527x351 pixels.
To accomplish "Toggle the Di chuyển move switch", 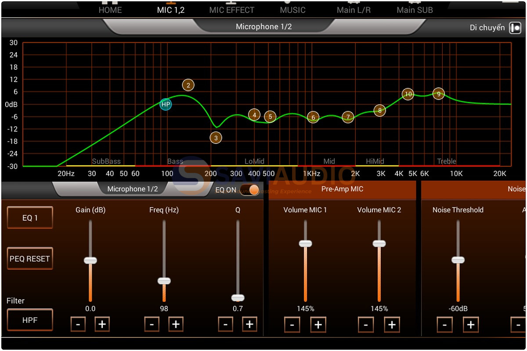I will 515,28.
